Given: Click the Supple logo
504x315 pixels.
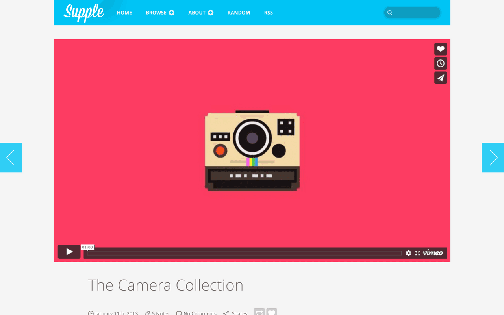Looking at the screenshot, I should tap(83, 13).
